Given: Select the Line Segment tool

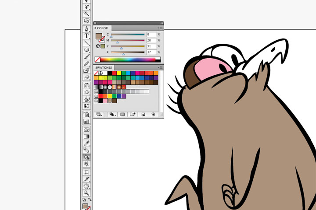Looking at the screenshot, I should (x=86, y=42).
